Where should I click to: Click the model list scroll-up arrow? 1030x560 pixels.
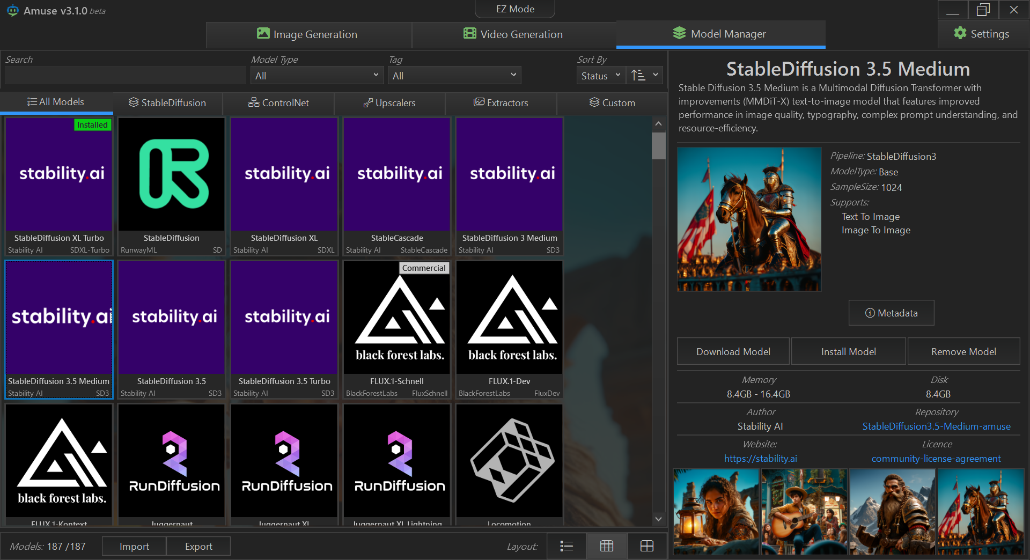pyautogui.click(x=659, y=124)
